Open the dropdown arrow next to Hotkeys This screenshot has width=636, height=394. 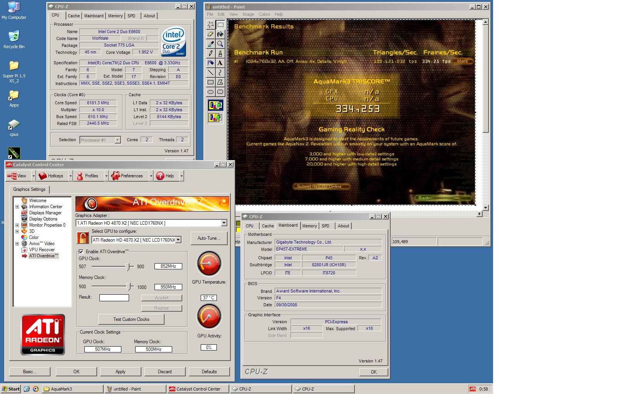pyautogui.click(x=70, y=176)
